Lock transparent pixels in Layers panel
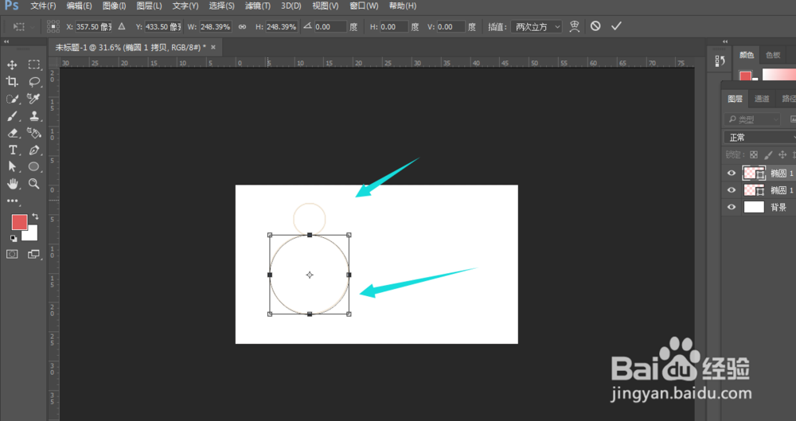 pyautogui.click(x=754, y=155)
